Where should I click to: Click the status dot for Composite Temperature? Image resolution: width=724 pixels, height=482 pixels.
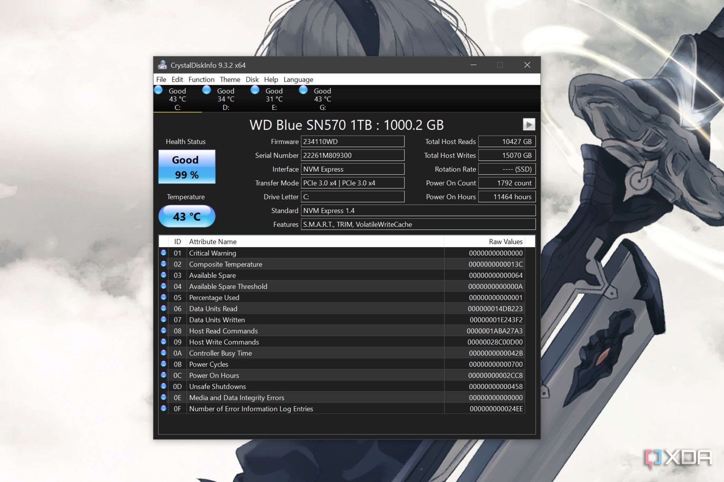coord(163,264)
